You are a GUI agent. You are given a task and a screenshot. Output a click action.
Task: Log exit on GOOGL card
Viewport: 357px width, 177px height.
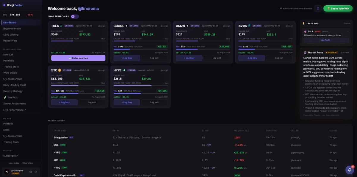coord(154,58)
